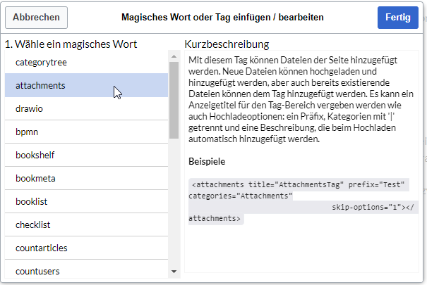Click the Abbrechen button
Image resolution: width=427 pixels, height=285 pixels.
pos(36,18)
